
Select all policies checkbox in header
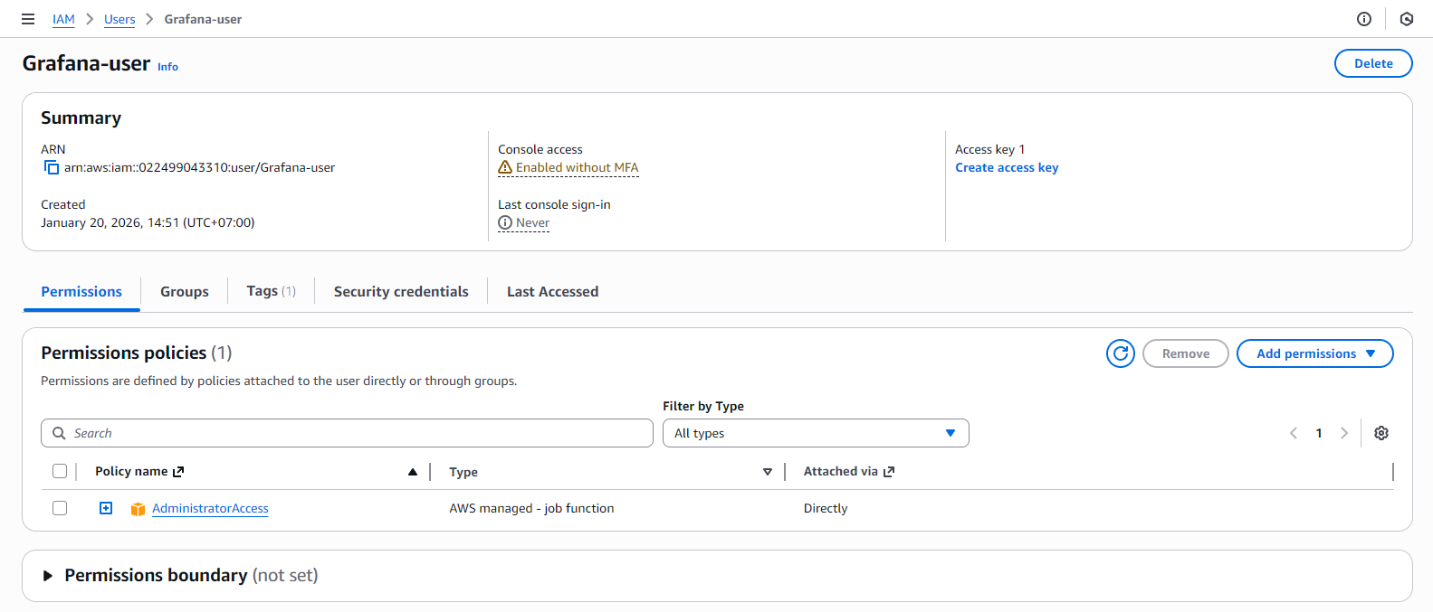(x=60, y=471)
